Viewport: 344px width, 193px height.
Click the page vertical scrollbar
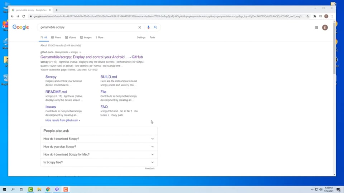pos(334,48)
